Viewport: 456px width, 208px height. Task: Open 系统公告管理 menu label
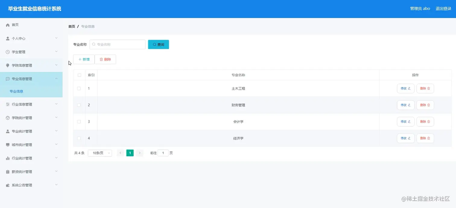pos(22,185)
